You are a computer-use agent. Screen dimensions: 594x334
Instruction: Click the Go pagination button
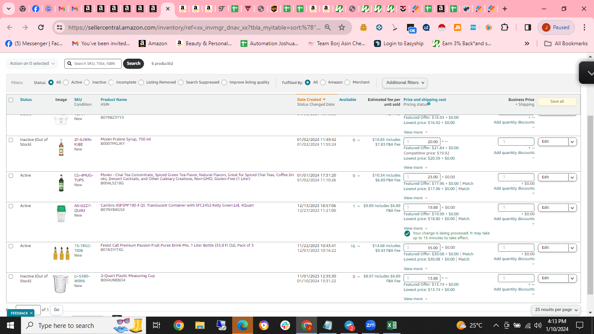pos(56,310)
